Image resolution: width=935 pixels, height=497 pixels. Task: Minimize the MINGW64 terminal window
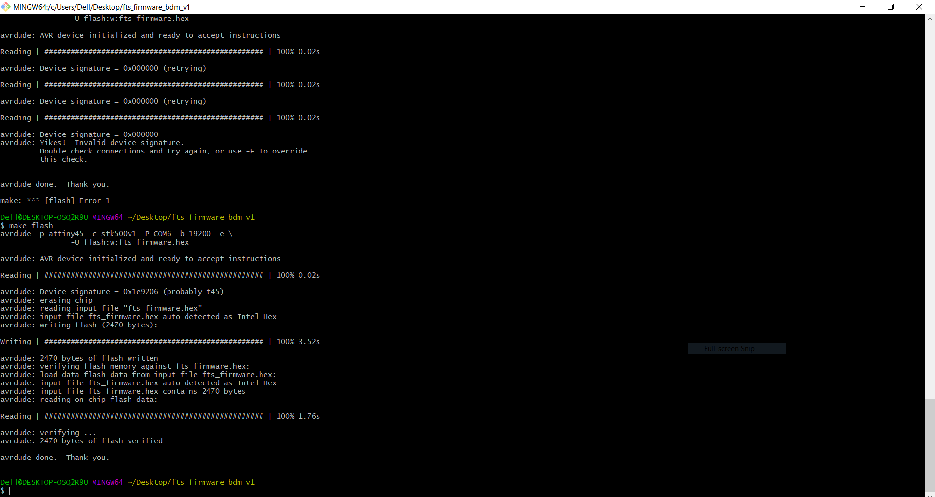click(x=862, y=7)
